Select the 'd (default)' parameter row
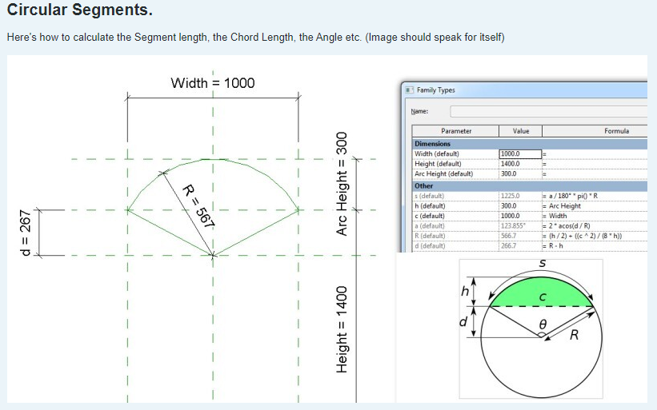The height and width of the screenshot is (410, 657). point(530,246)
